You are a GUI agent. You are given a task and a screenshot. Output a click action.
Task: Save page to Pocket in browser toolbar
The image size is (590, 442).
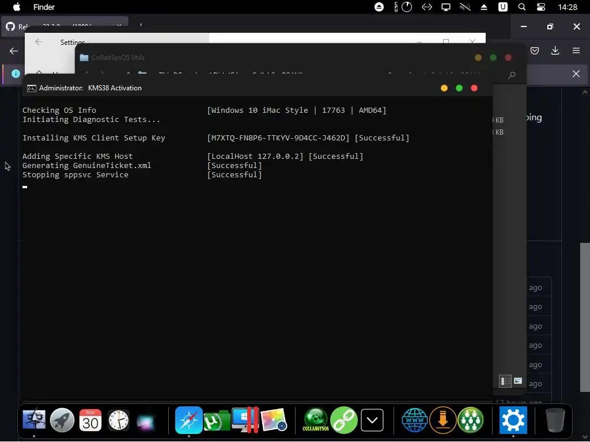point(535,51)
